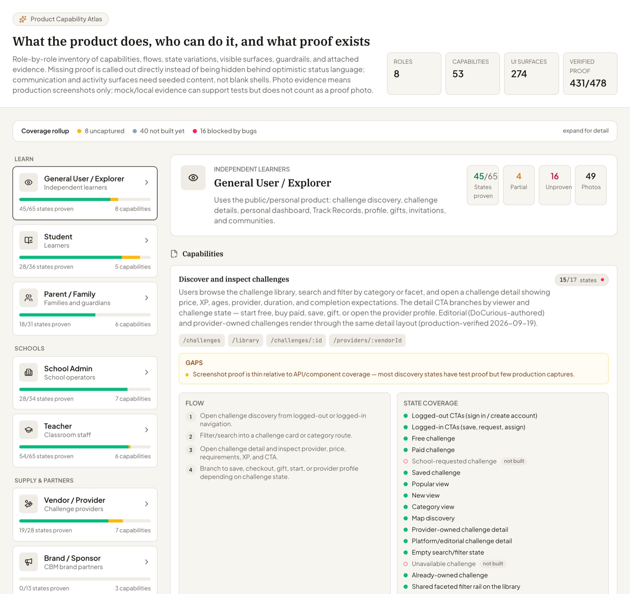Expand the Vendor / Provider chevron

pyautogui.click(x=146, y=503)
